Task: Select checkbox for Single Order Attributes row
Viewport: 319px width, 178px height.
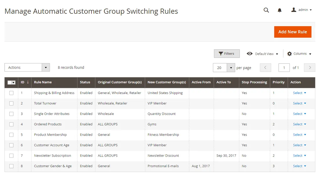Action: pos(11,114)
